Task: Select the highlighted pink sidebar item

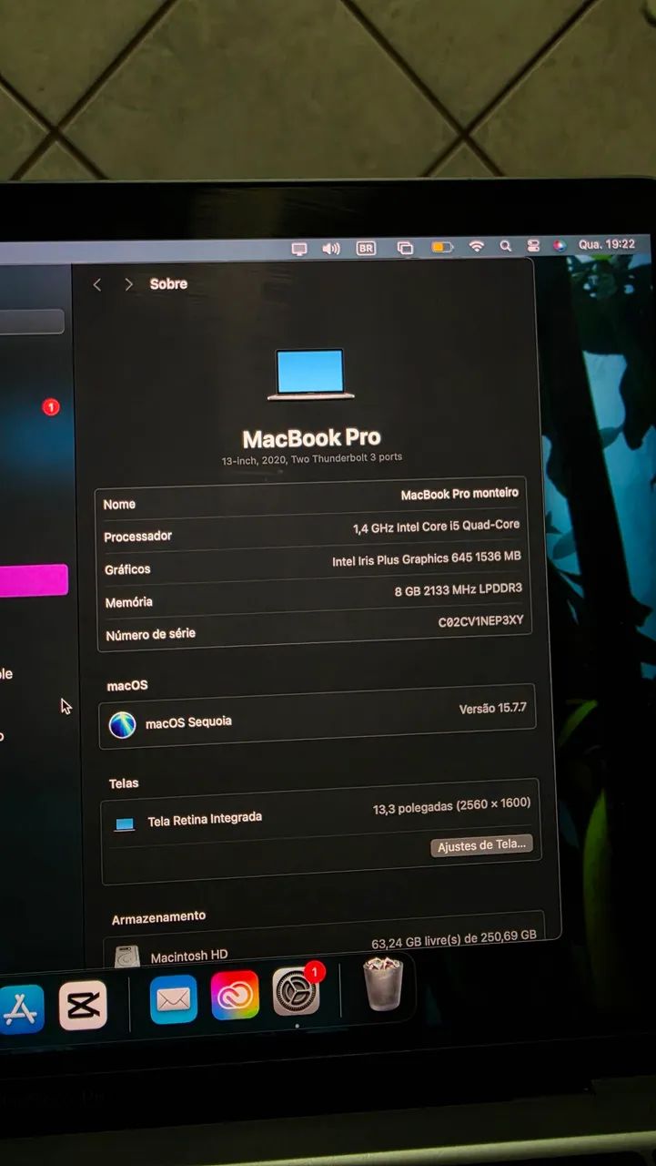Action: tap(34, 580)
